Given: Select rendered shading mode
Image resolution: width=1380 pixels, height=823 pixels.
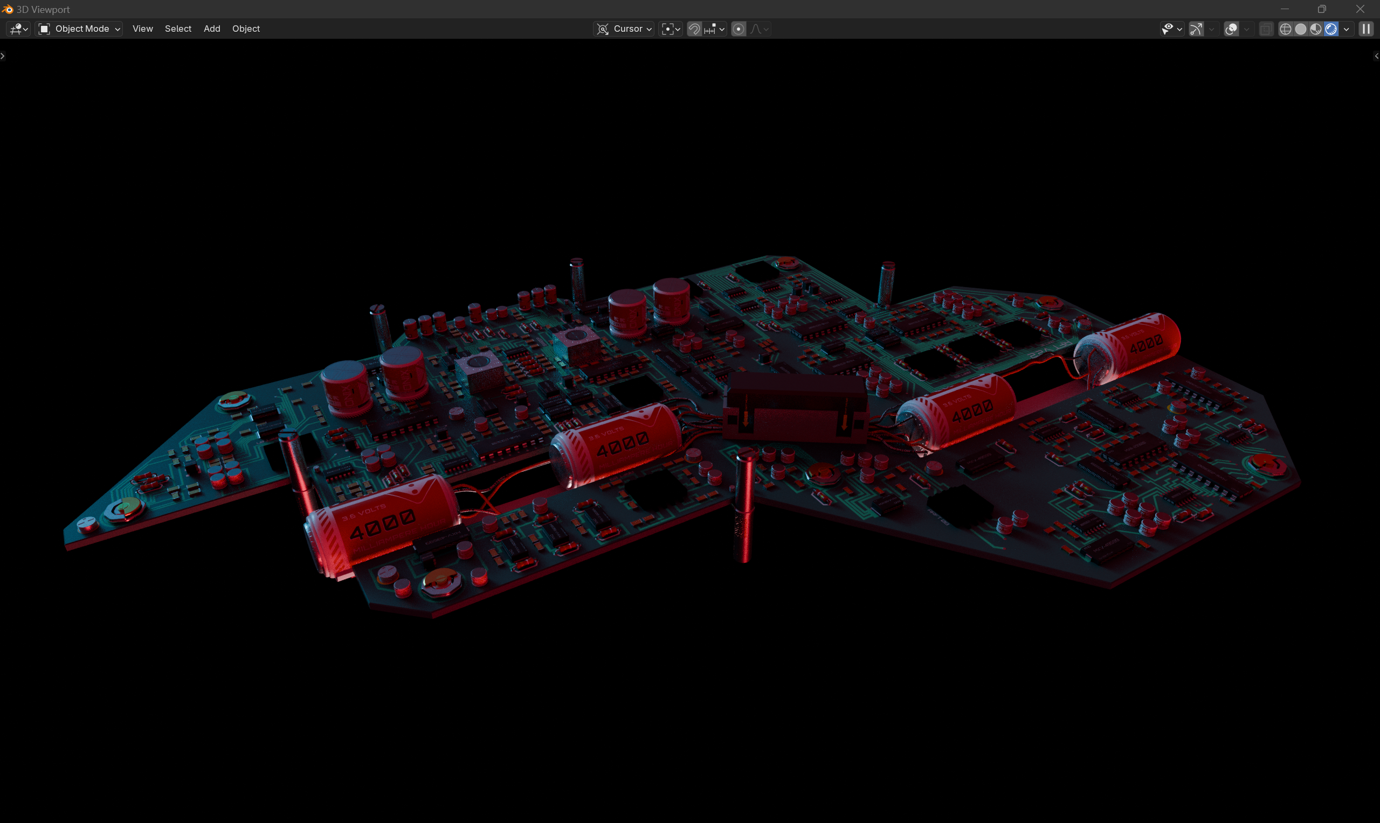Looking at the screenshot, I should [x=1330, y=29].
